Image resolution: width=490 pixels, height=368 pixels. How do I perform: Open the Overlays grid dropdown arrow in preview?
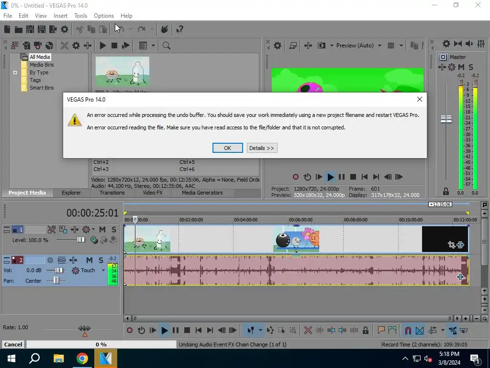[401, 46]
